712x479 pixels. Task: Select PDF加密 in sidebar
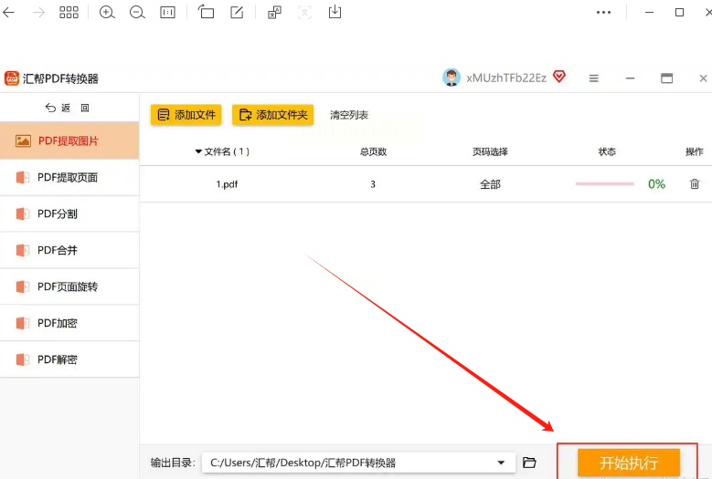(x=69, y=323)
